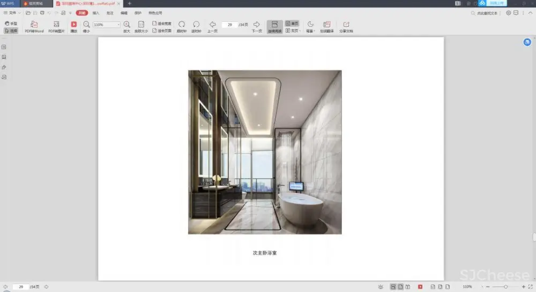Rotate page clockwise (顺时针)
Viewport: 536px width, 292px height.
point(182,27)
